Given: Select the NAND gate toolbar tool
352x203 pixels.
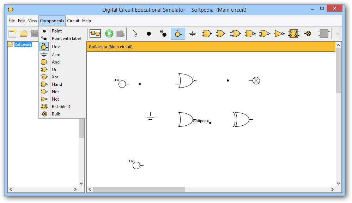Looking at the screenshot, I should (250, 34).
